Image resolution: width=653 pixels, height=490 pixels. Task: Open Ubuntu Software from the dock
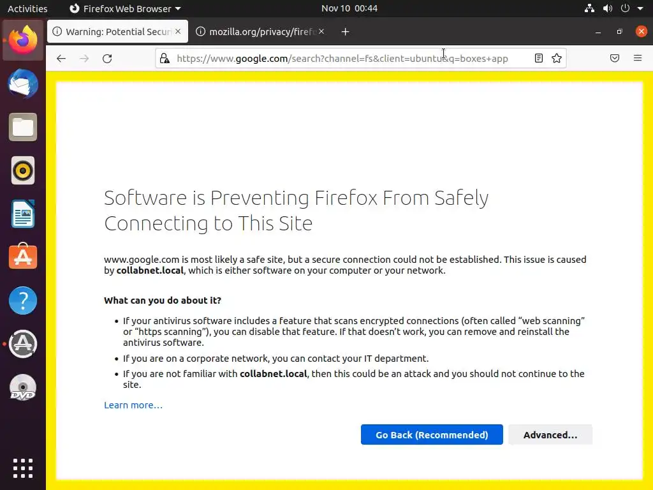(x=23, y=257)
